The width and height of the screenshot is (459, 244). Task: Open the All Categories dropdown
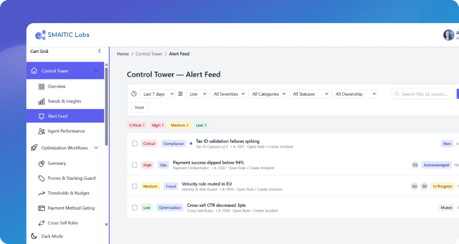click(x=268, y=94)
